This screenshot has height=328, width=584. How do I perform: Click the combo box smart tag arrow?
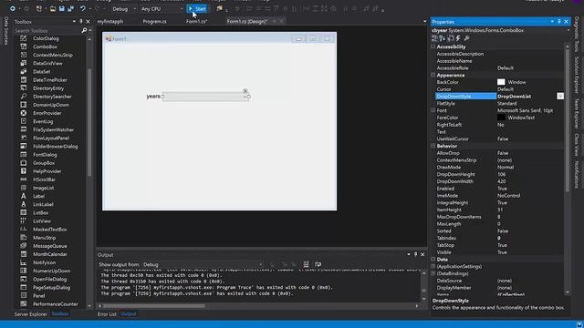245,91
